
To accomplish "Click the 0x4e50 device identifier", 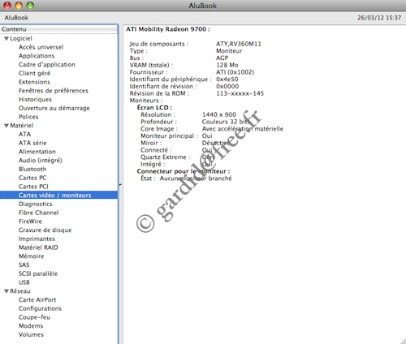I will pos(227,80).
